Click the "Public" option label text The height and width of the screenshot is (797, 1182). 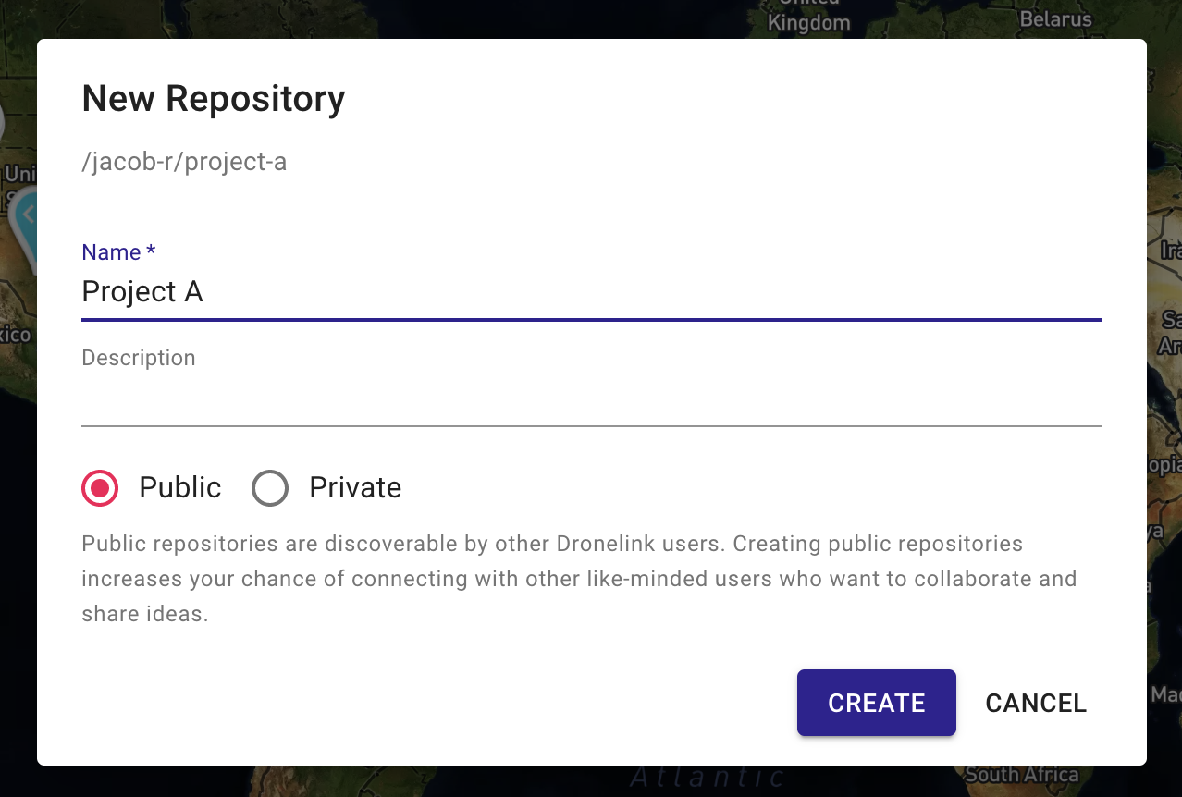point(180,487)
